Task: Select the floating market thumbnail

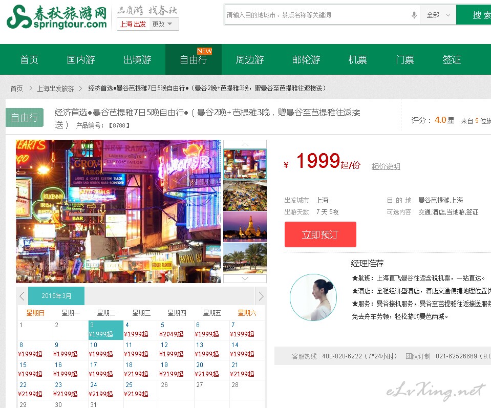Action: click(x=245, y=196)
